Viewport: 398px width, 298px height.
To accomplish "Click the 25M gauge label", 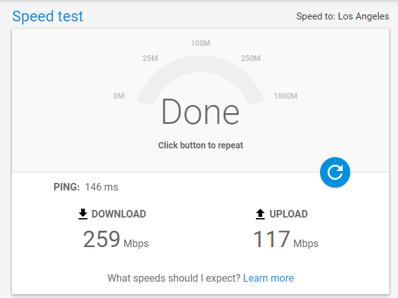I will pos(150,58).
